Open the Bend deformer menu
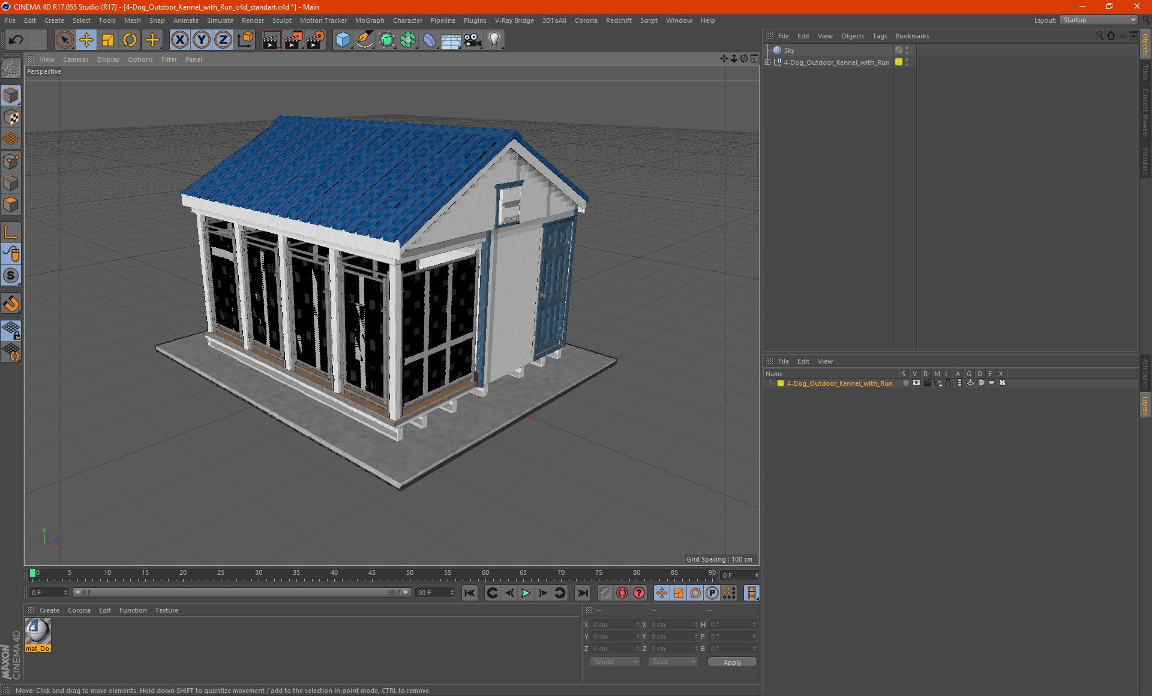This screenshot has height=696, width=1152. point(430,40)
